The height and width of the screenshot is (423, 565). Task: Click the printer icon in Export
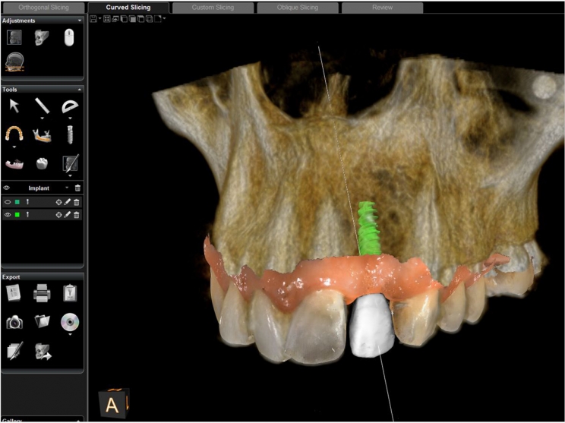[43, 292]
